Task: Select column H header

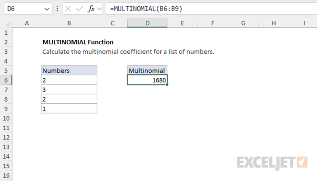Action: coord(274,23)
